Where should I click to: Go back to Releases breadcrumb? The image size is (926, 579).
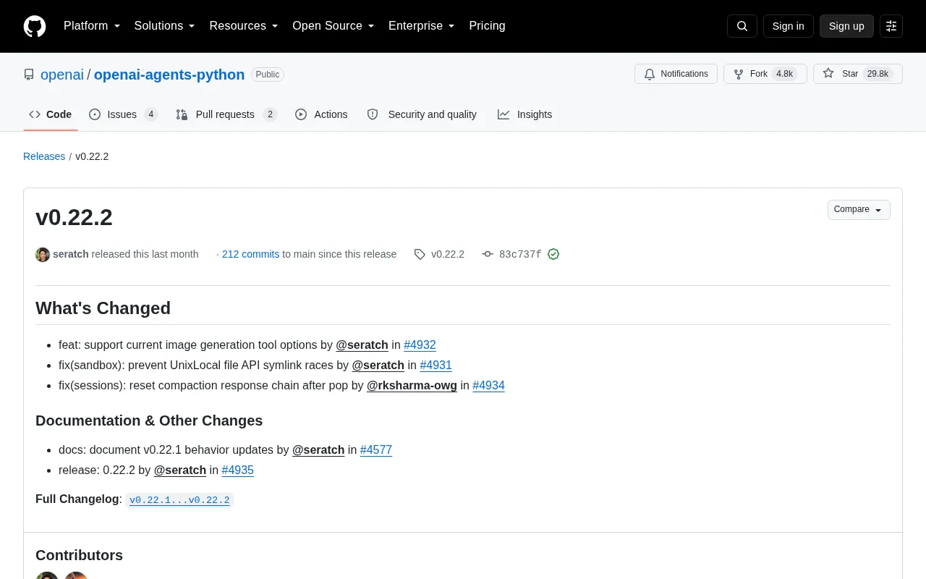pyautogui.click(x=44, y=156)
